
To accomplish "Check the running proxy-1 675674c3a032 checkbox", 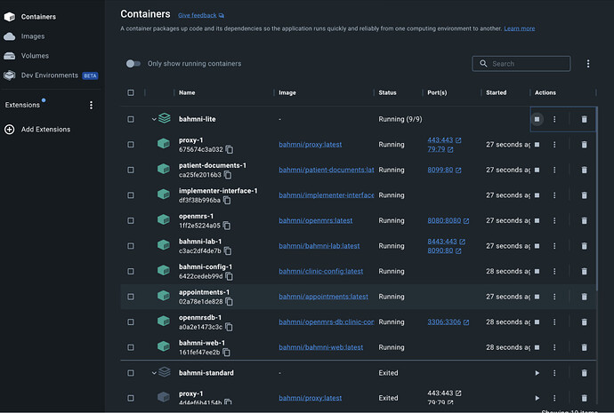I will click(131, 145).
